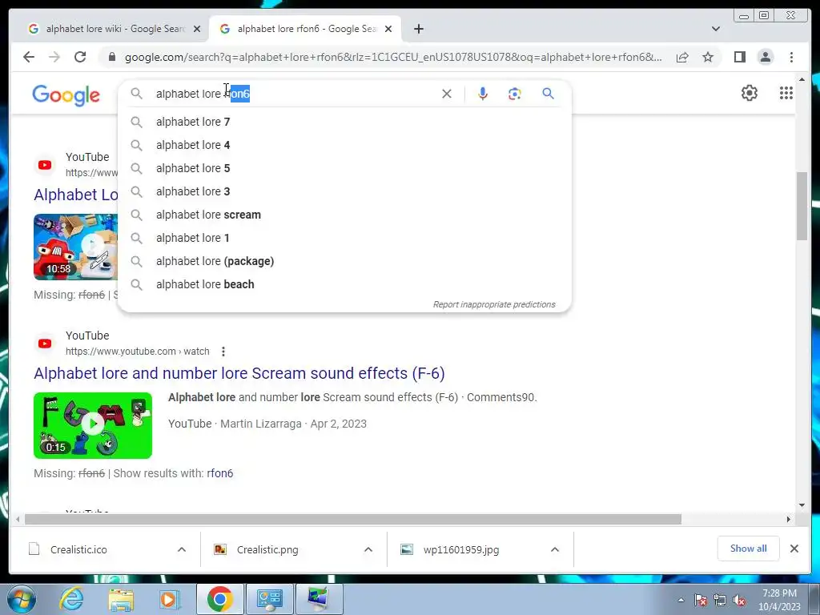This screenshot has width=820, height=615.
Task: Click the forward navigation arrow
Action: coord(54,57)
